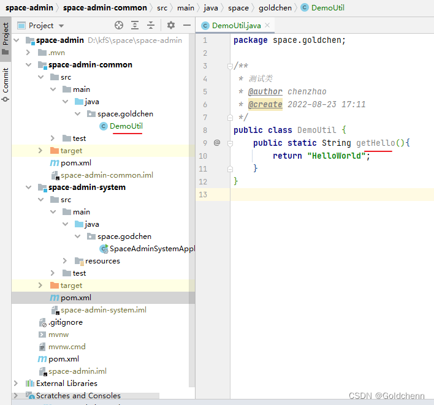Select the root pom.xml file
Image resolution: width=434 pixels, height=405 pixels.
click(x=64, y=359)
